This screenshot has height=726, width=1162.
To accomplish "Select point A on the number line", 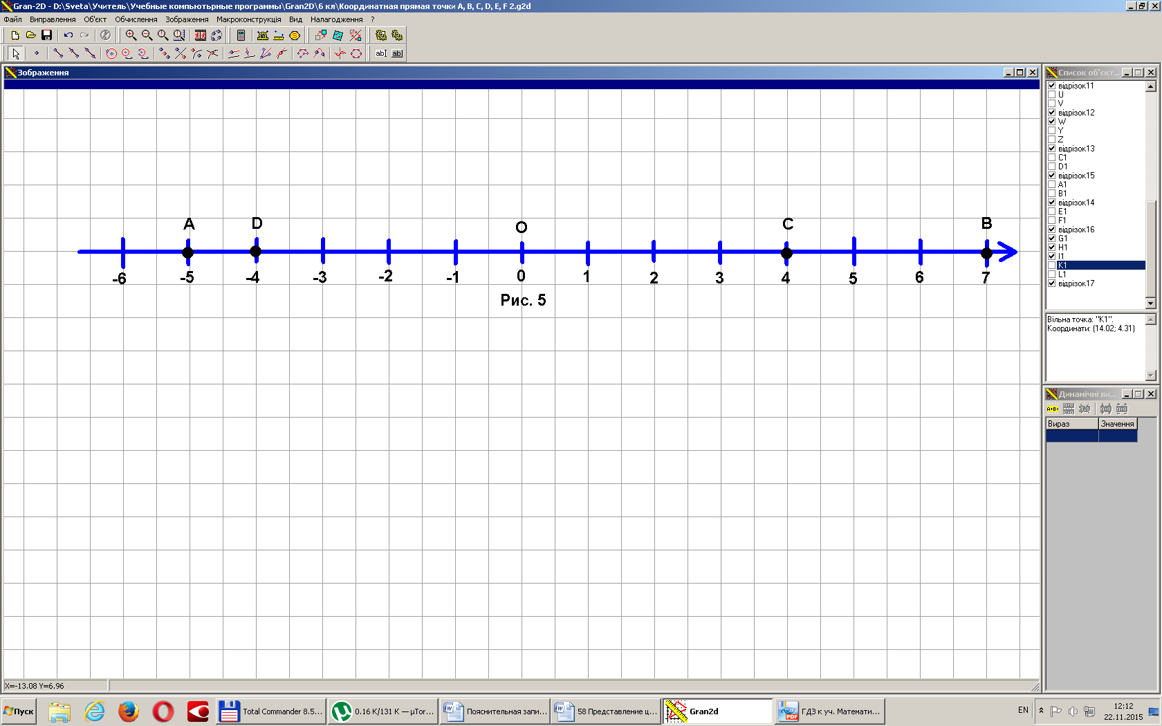I will [x=188, y=252].
